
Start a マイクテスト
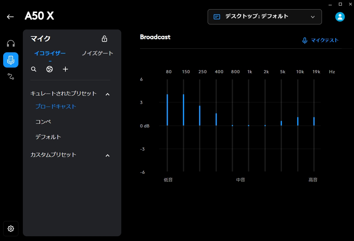click(x=320, y=40)
